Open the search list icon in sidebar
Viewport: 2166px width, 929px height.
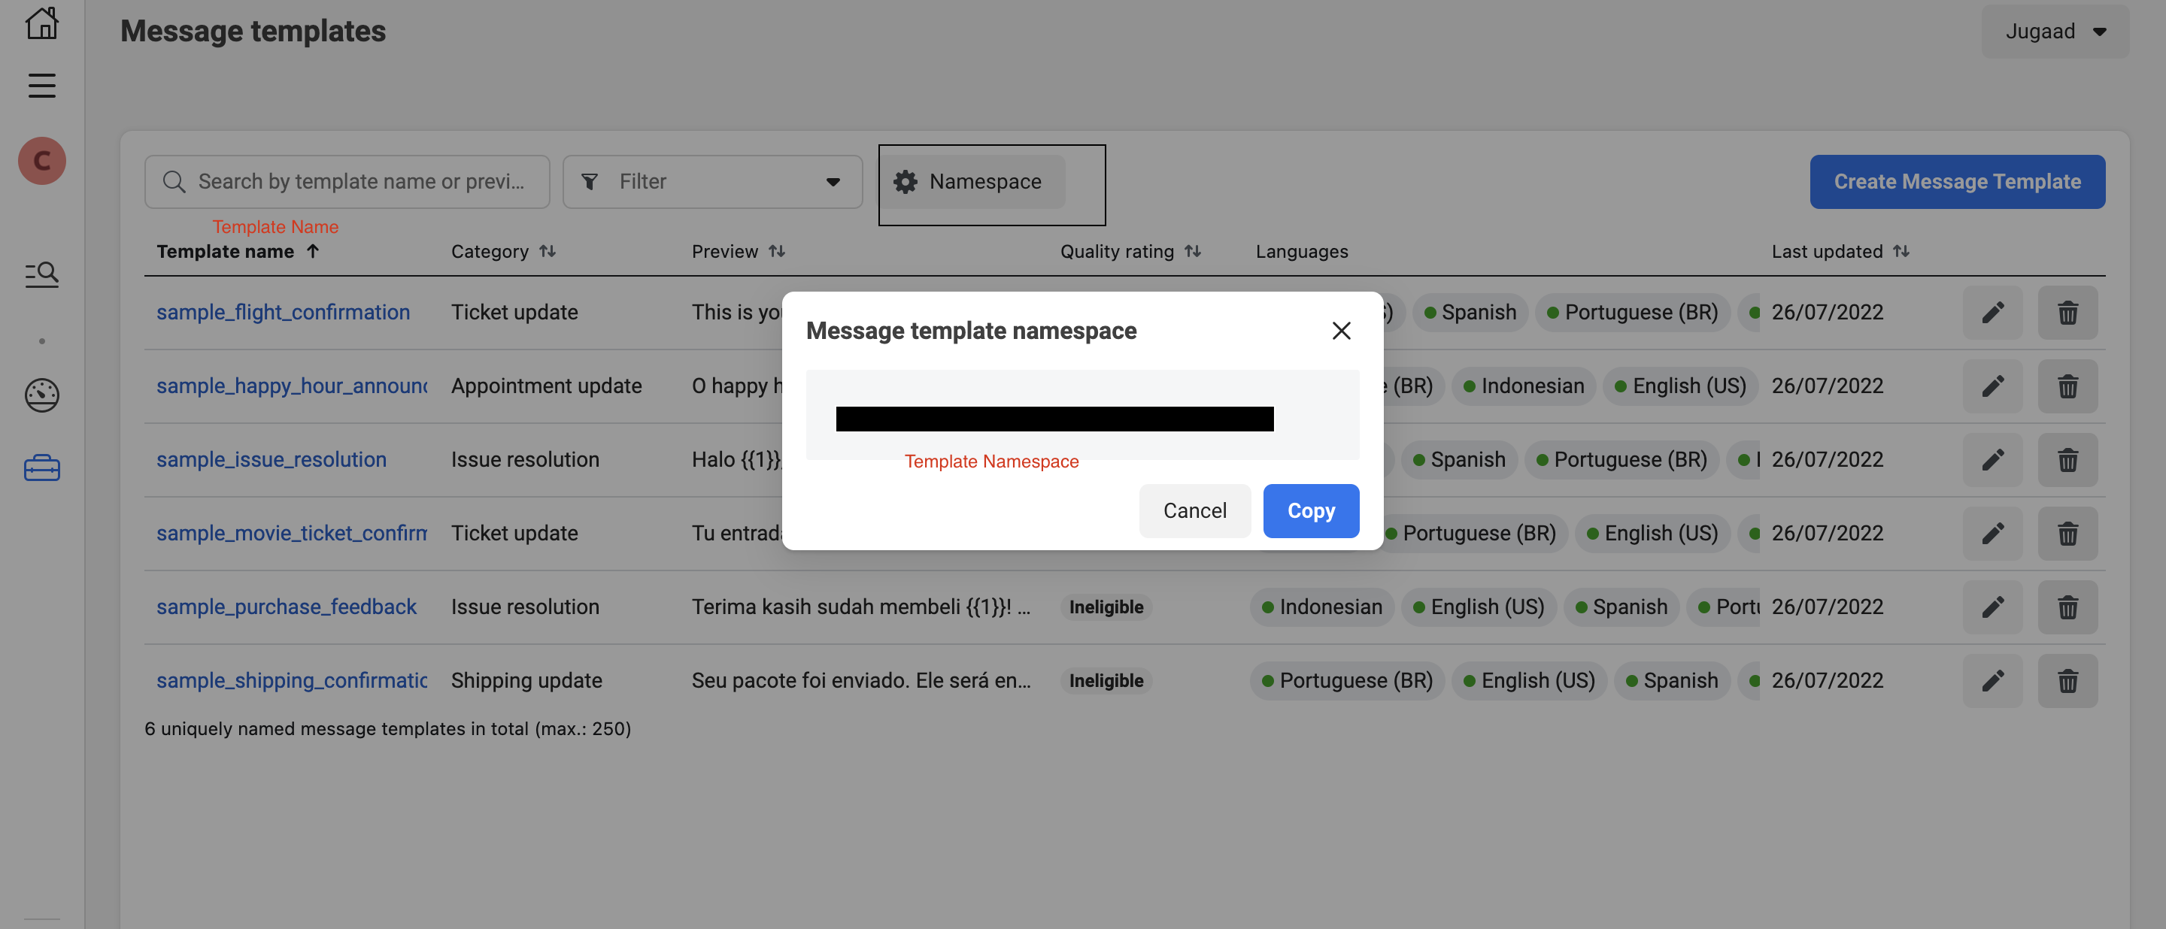tap(41, 274)
